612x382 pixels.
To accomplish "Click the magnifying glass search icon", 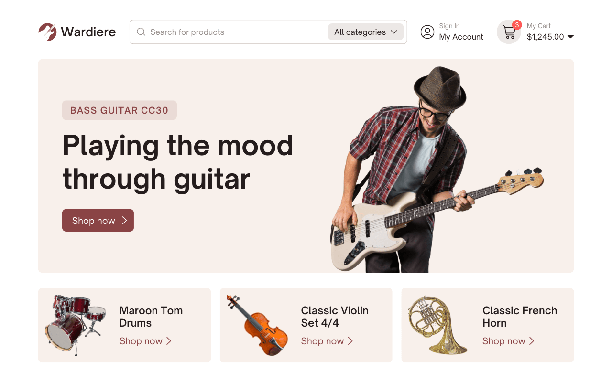I will tap(141, 32).
